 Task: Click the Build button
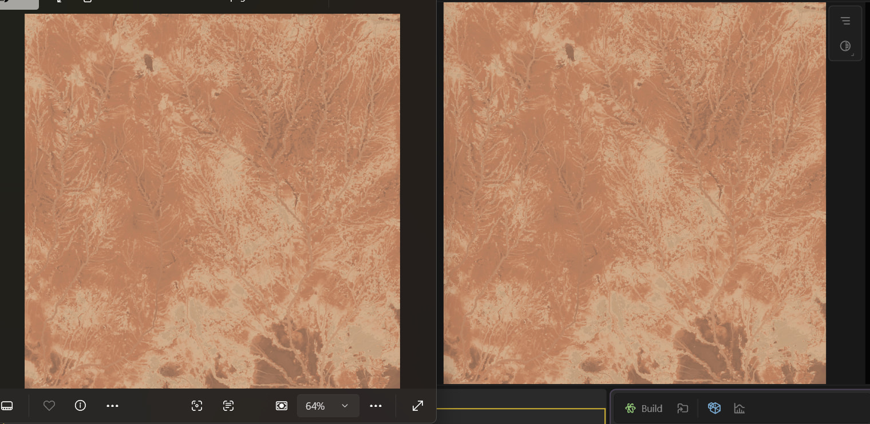pyautogui.click(x=644, y=408)
